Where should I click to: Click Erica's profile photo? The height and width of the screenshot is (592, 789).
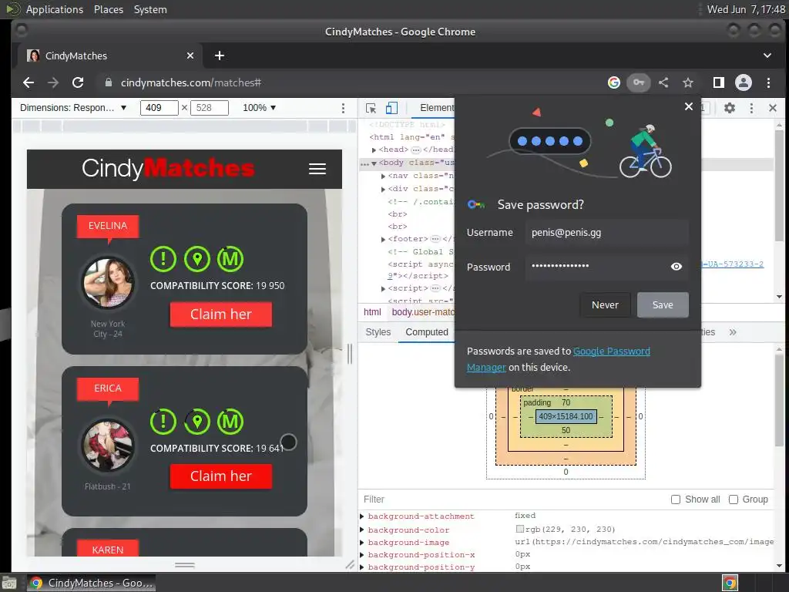pos(108,445)
